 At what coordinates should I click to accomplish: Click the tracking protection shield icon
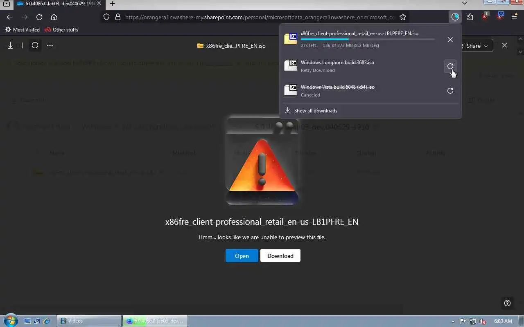pyautogui.click(x=106, y=17)
